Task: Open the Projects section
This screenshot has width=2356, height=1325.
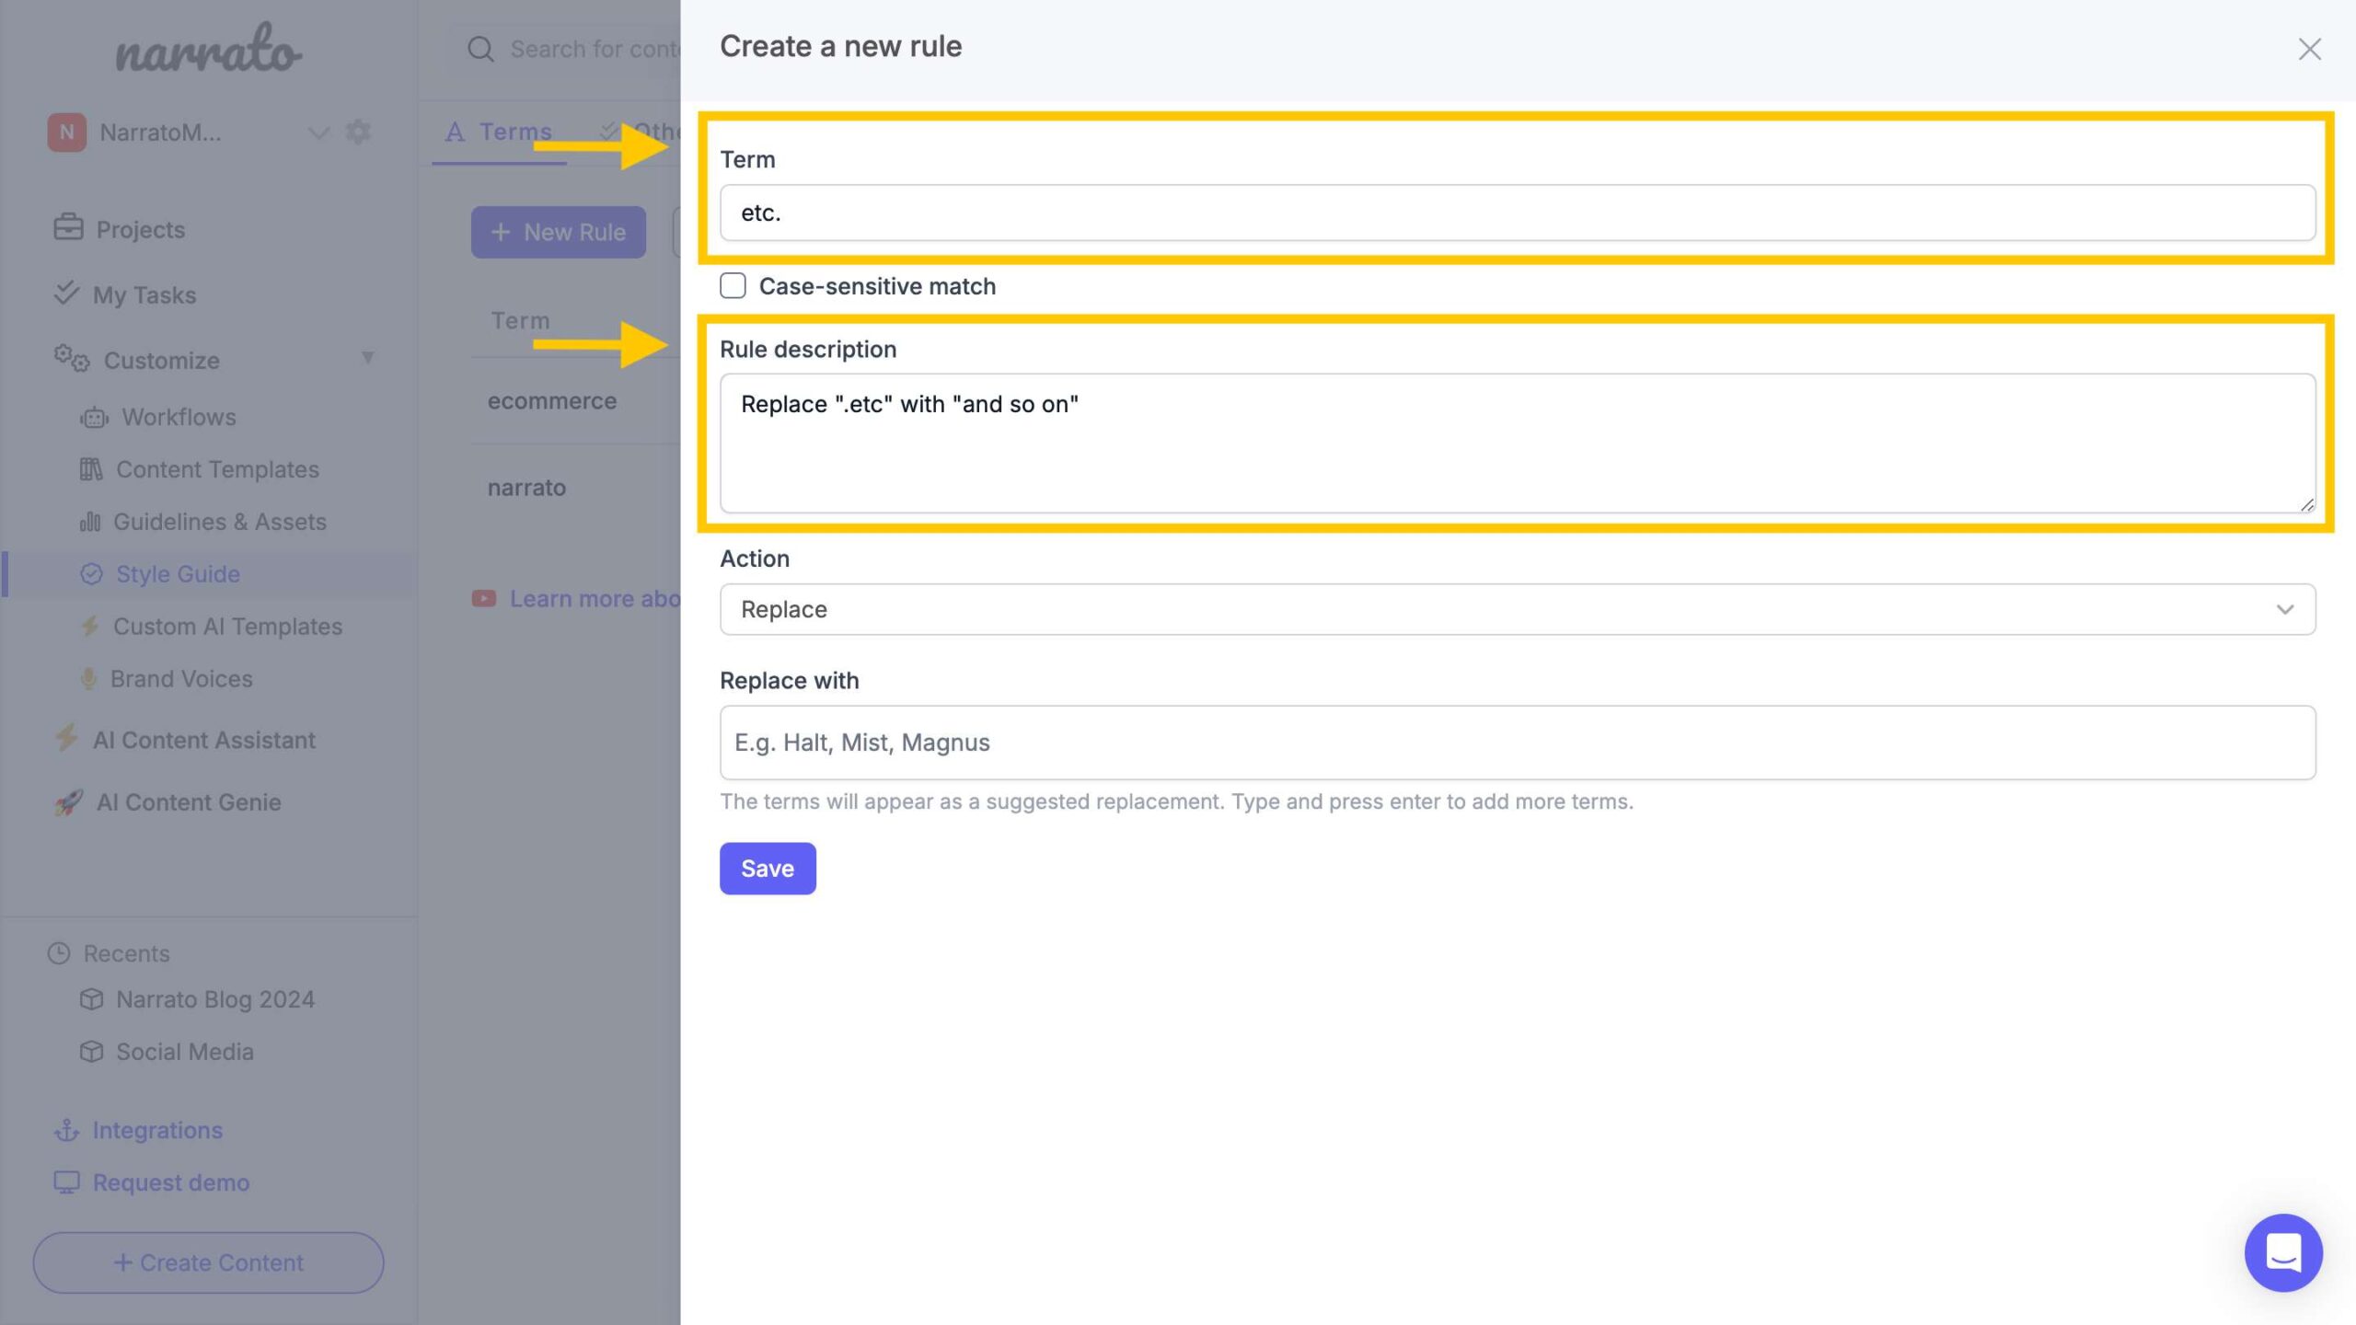Action: tap(139, 228)
